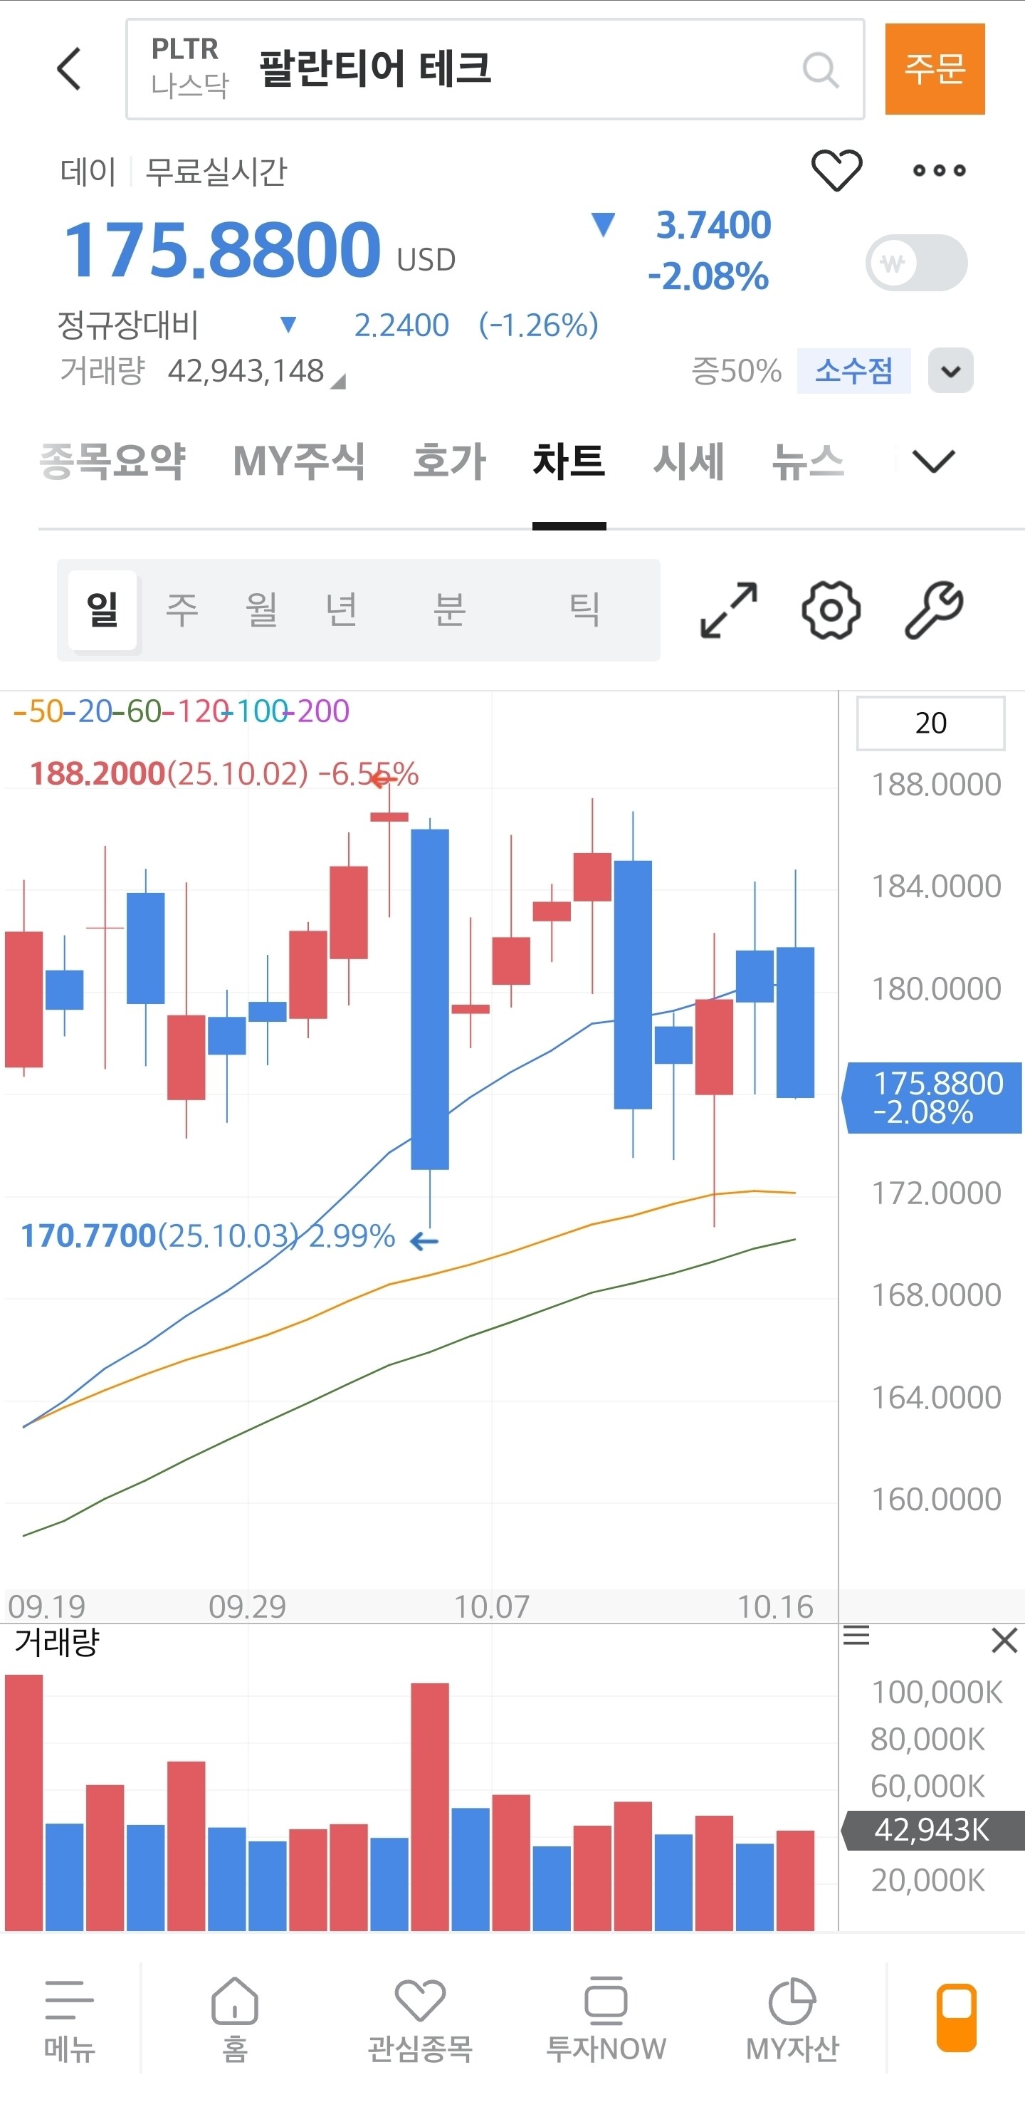Tap the 무료실시간 label

(216, 172)
